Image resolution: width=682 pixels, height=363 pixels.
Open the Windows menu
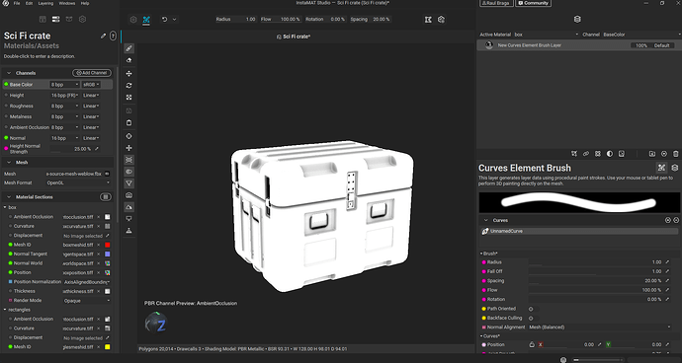pos(66,3)
